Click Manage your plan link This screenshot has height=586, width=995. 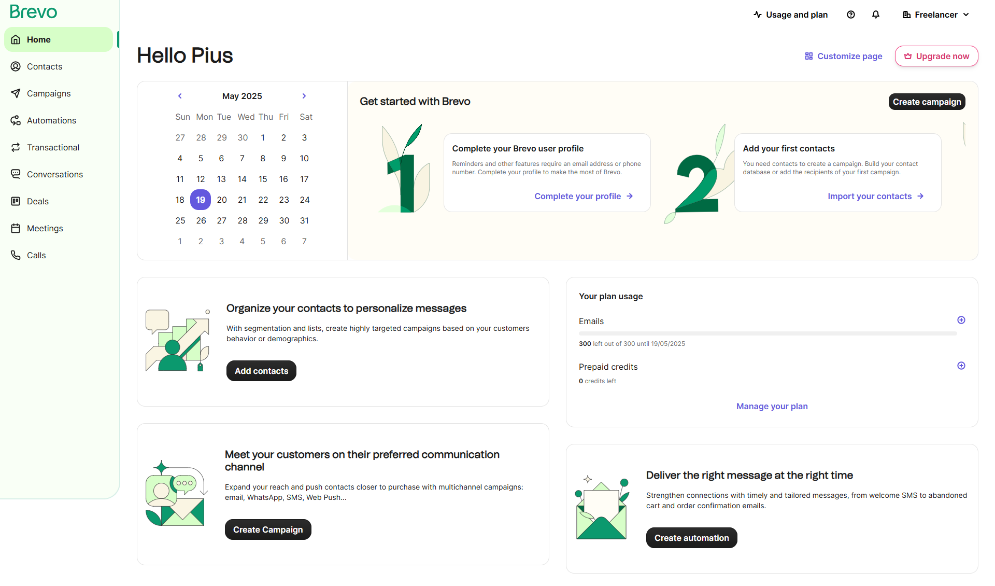[772, 406]
